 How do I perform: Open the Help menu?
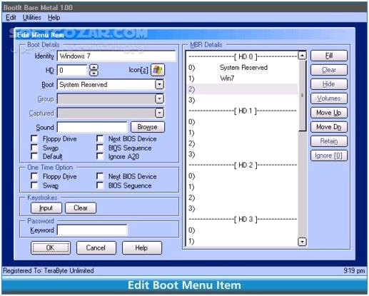[x=54, y=18]
